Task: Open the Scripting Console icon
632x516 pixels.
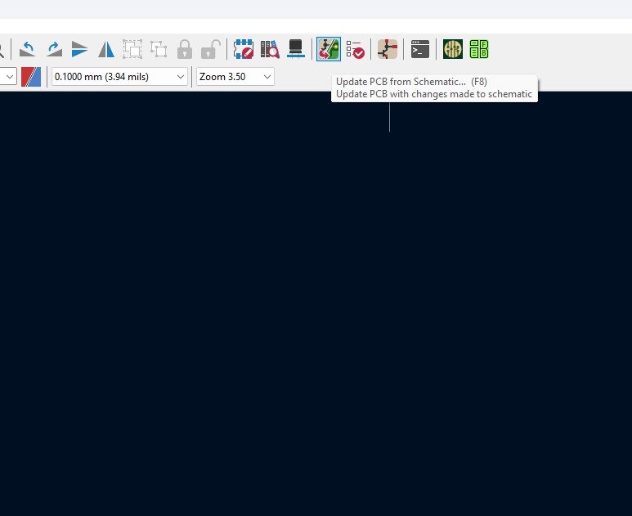Action: pos(420,49)
